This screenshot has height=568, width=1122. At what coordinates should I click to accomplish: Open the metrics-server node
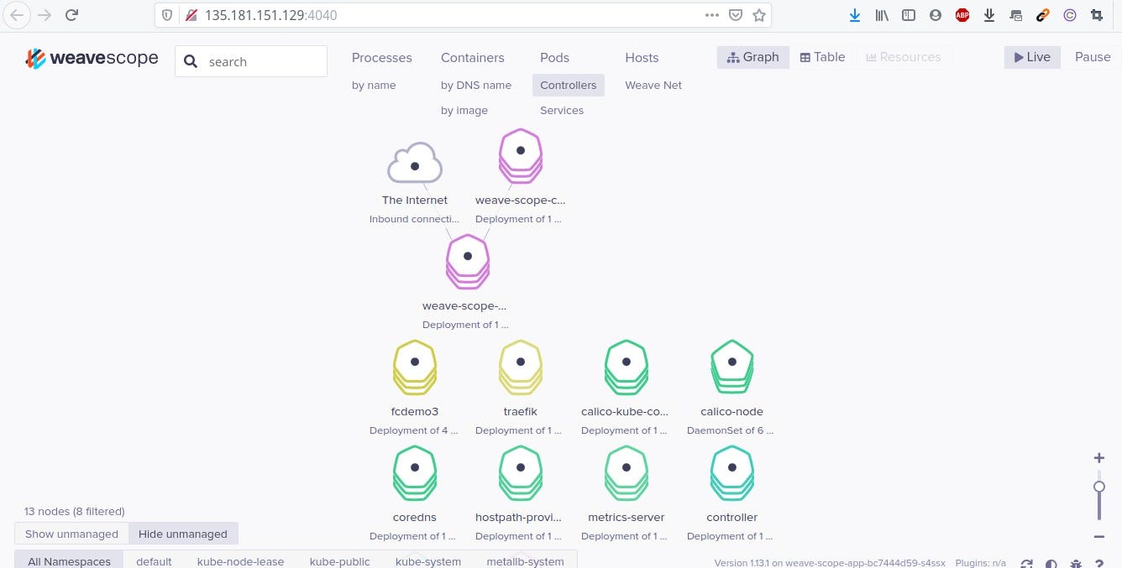(x=627, y=472)
